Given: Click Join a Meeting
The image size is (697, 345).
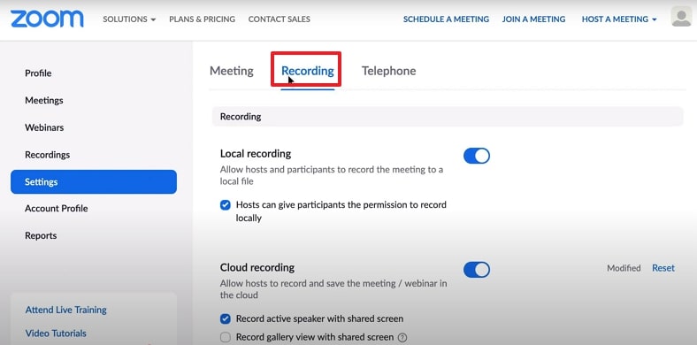Looking at the screenshot, I should [x=534, y=19].
